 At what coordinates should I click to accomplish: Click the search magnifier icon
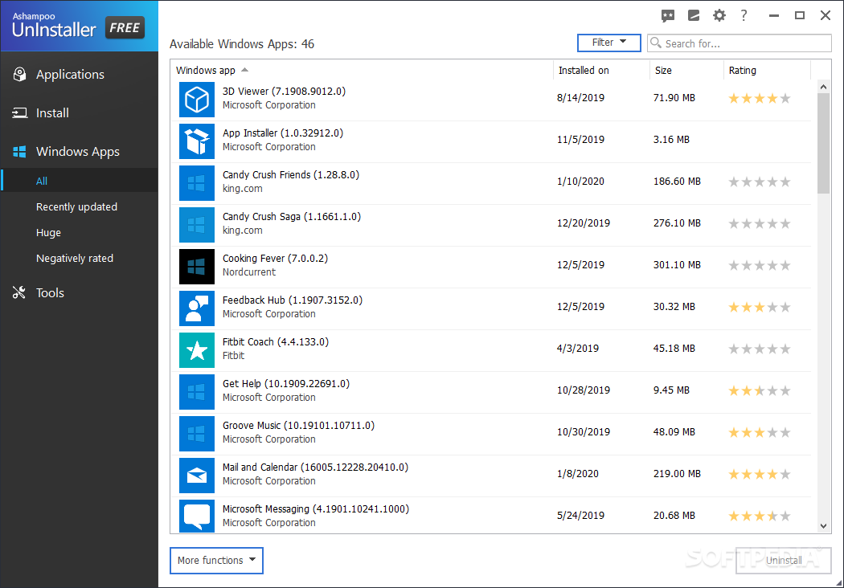pos(656,43)
